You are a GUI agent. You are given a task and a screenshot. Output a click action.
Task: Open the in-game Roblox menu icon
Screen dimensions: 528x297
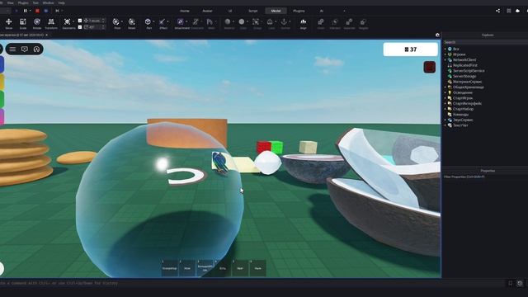point(12,49)
